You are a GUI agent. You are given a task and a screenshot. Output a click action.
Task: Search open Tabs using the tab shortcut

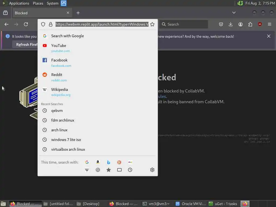pyautogui.click(x=119, y=170)
